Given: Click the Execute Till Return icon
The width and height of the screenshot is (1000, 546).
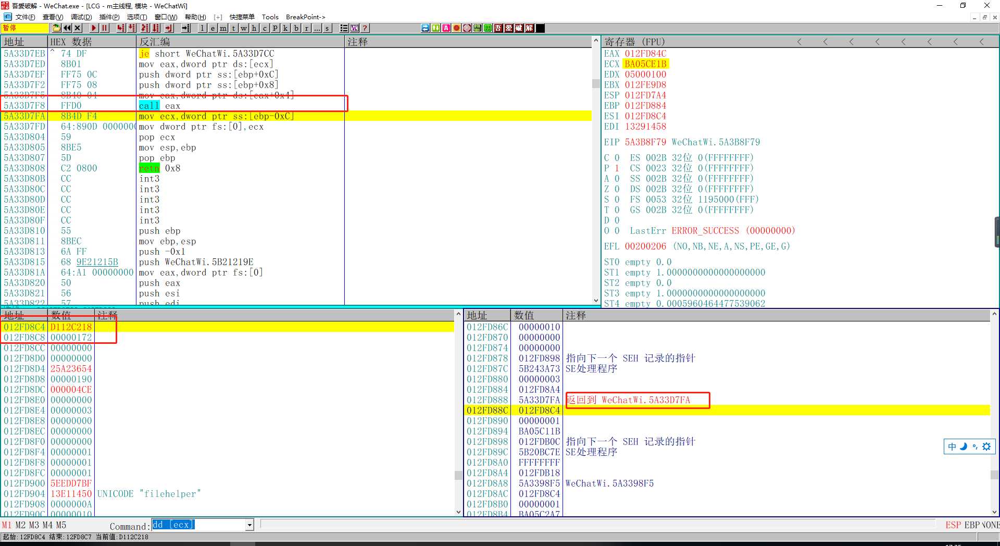Looking at the screenshot, I should [169, 28].
